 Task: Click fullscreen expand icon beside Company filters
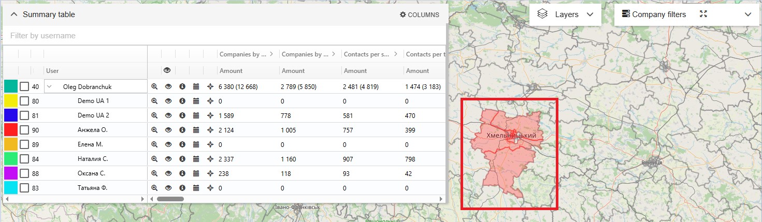point(703,14)
